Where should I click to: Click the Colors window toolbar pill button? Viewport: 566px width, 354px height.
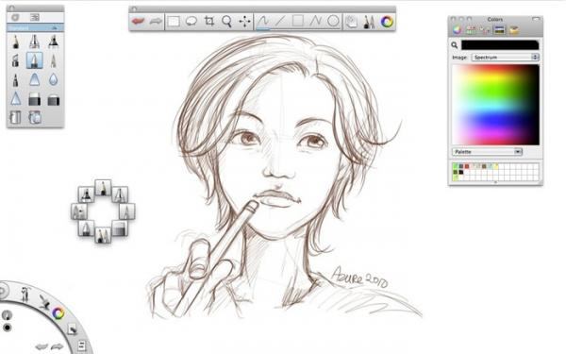[x=536, y=19]
